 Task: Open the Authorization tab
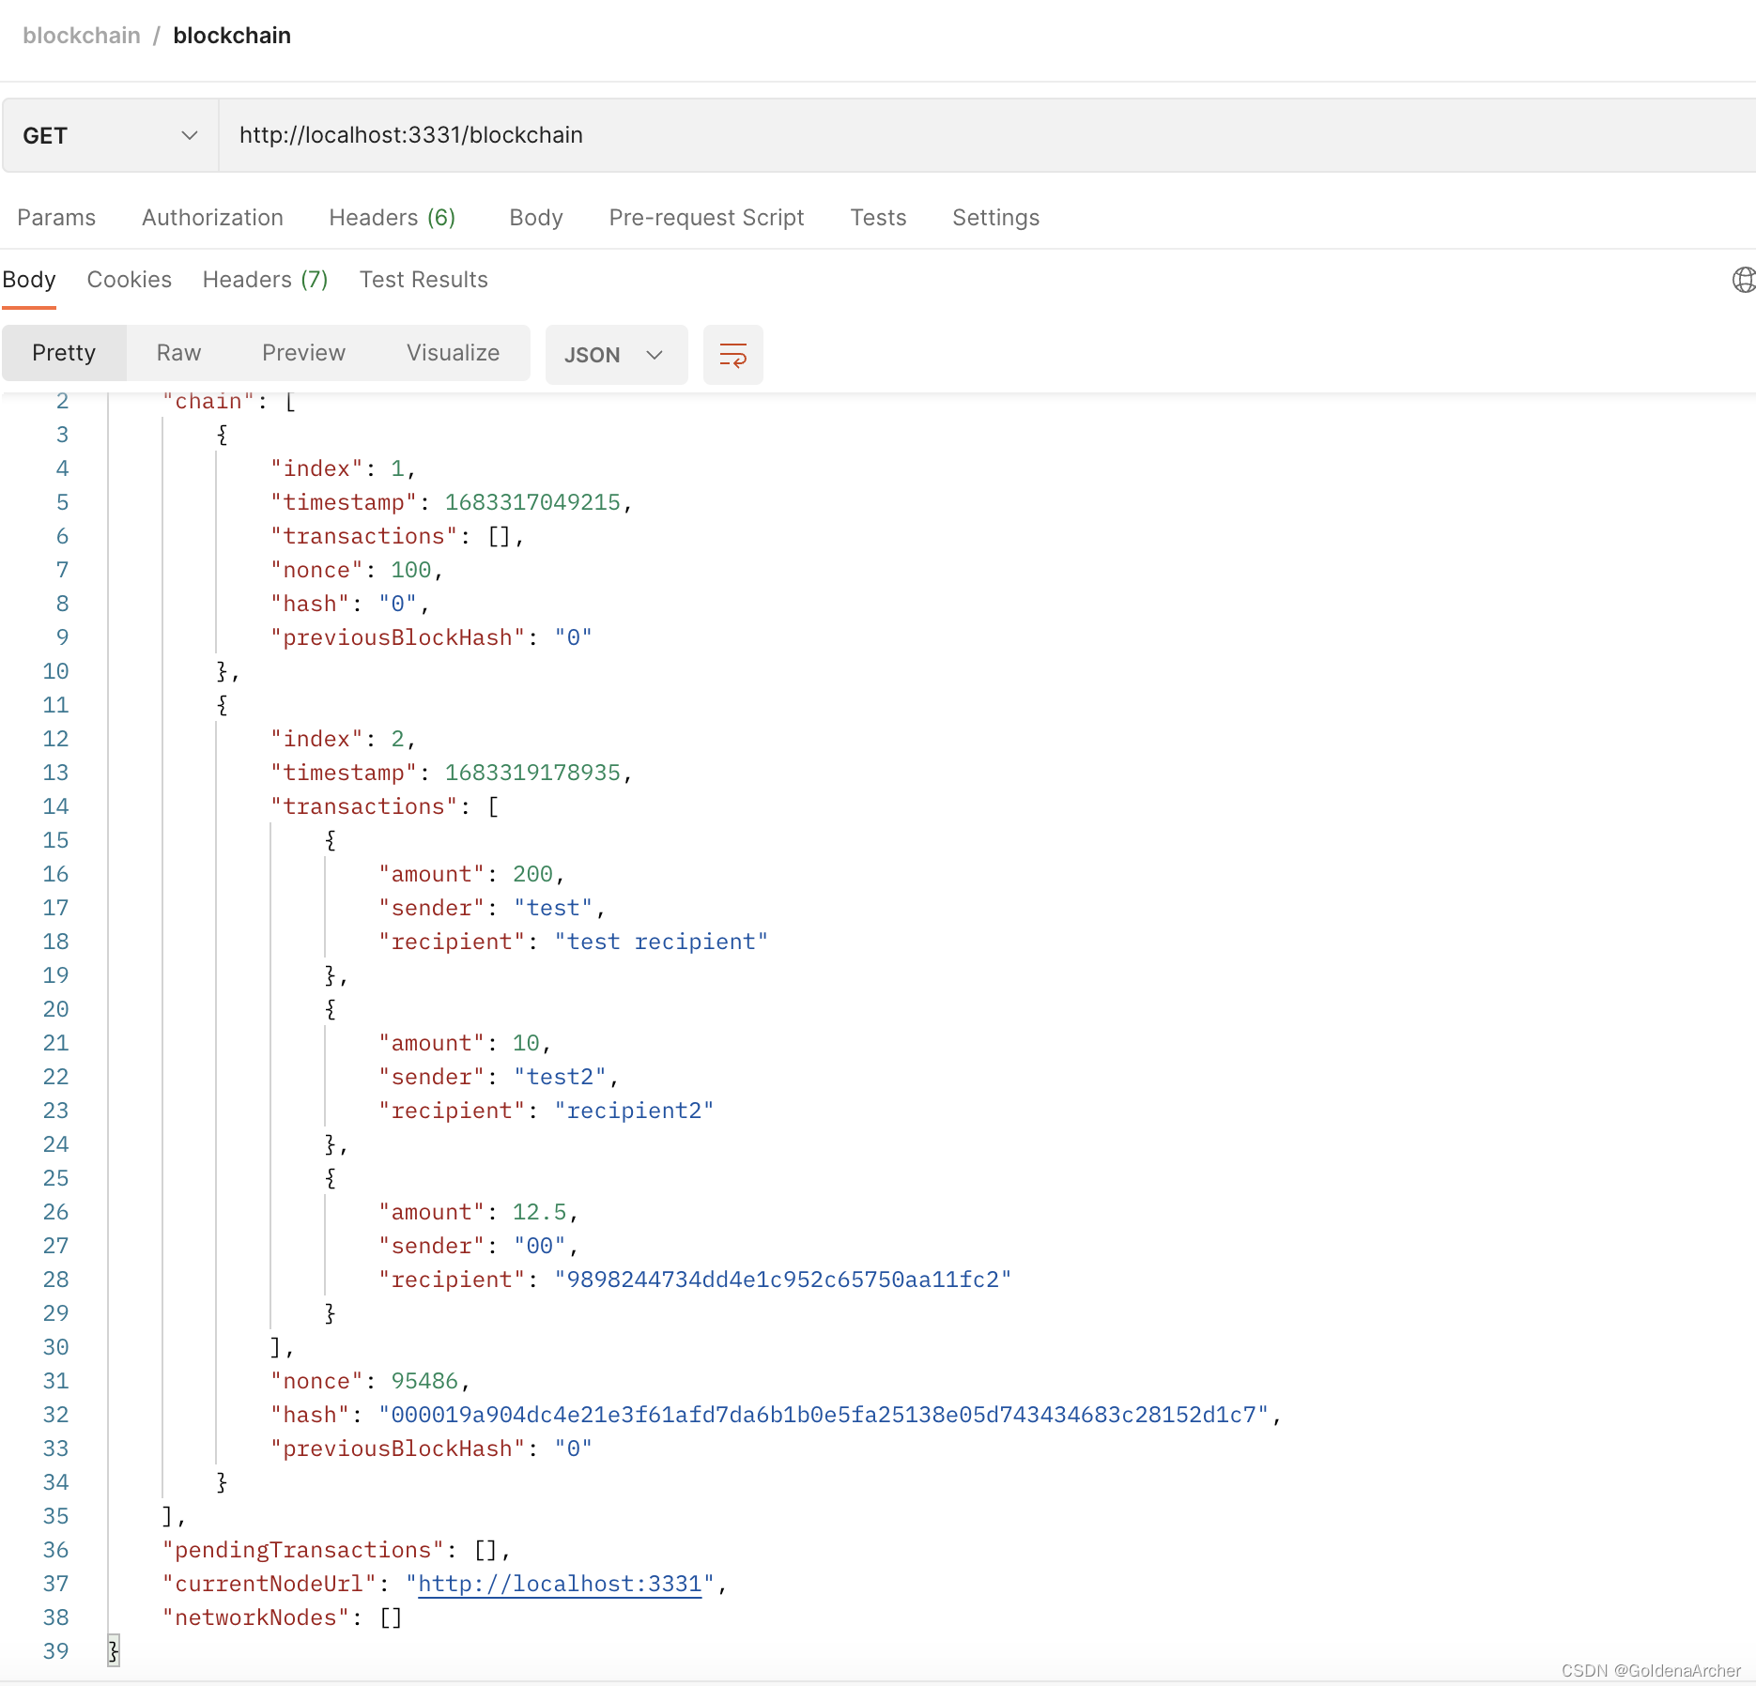coord(212,218)
